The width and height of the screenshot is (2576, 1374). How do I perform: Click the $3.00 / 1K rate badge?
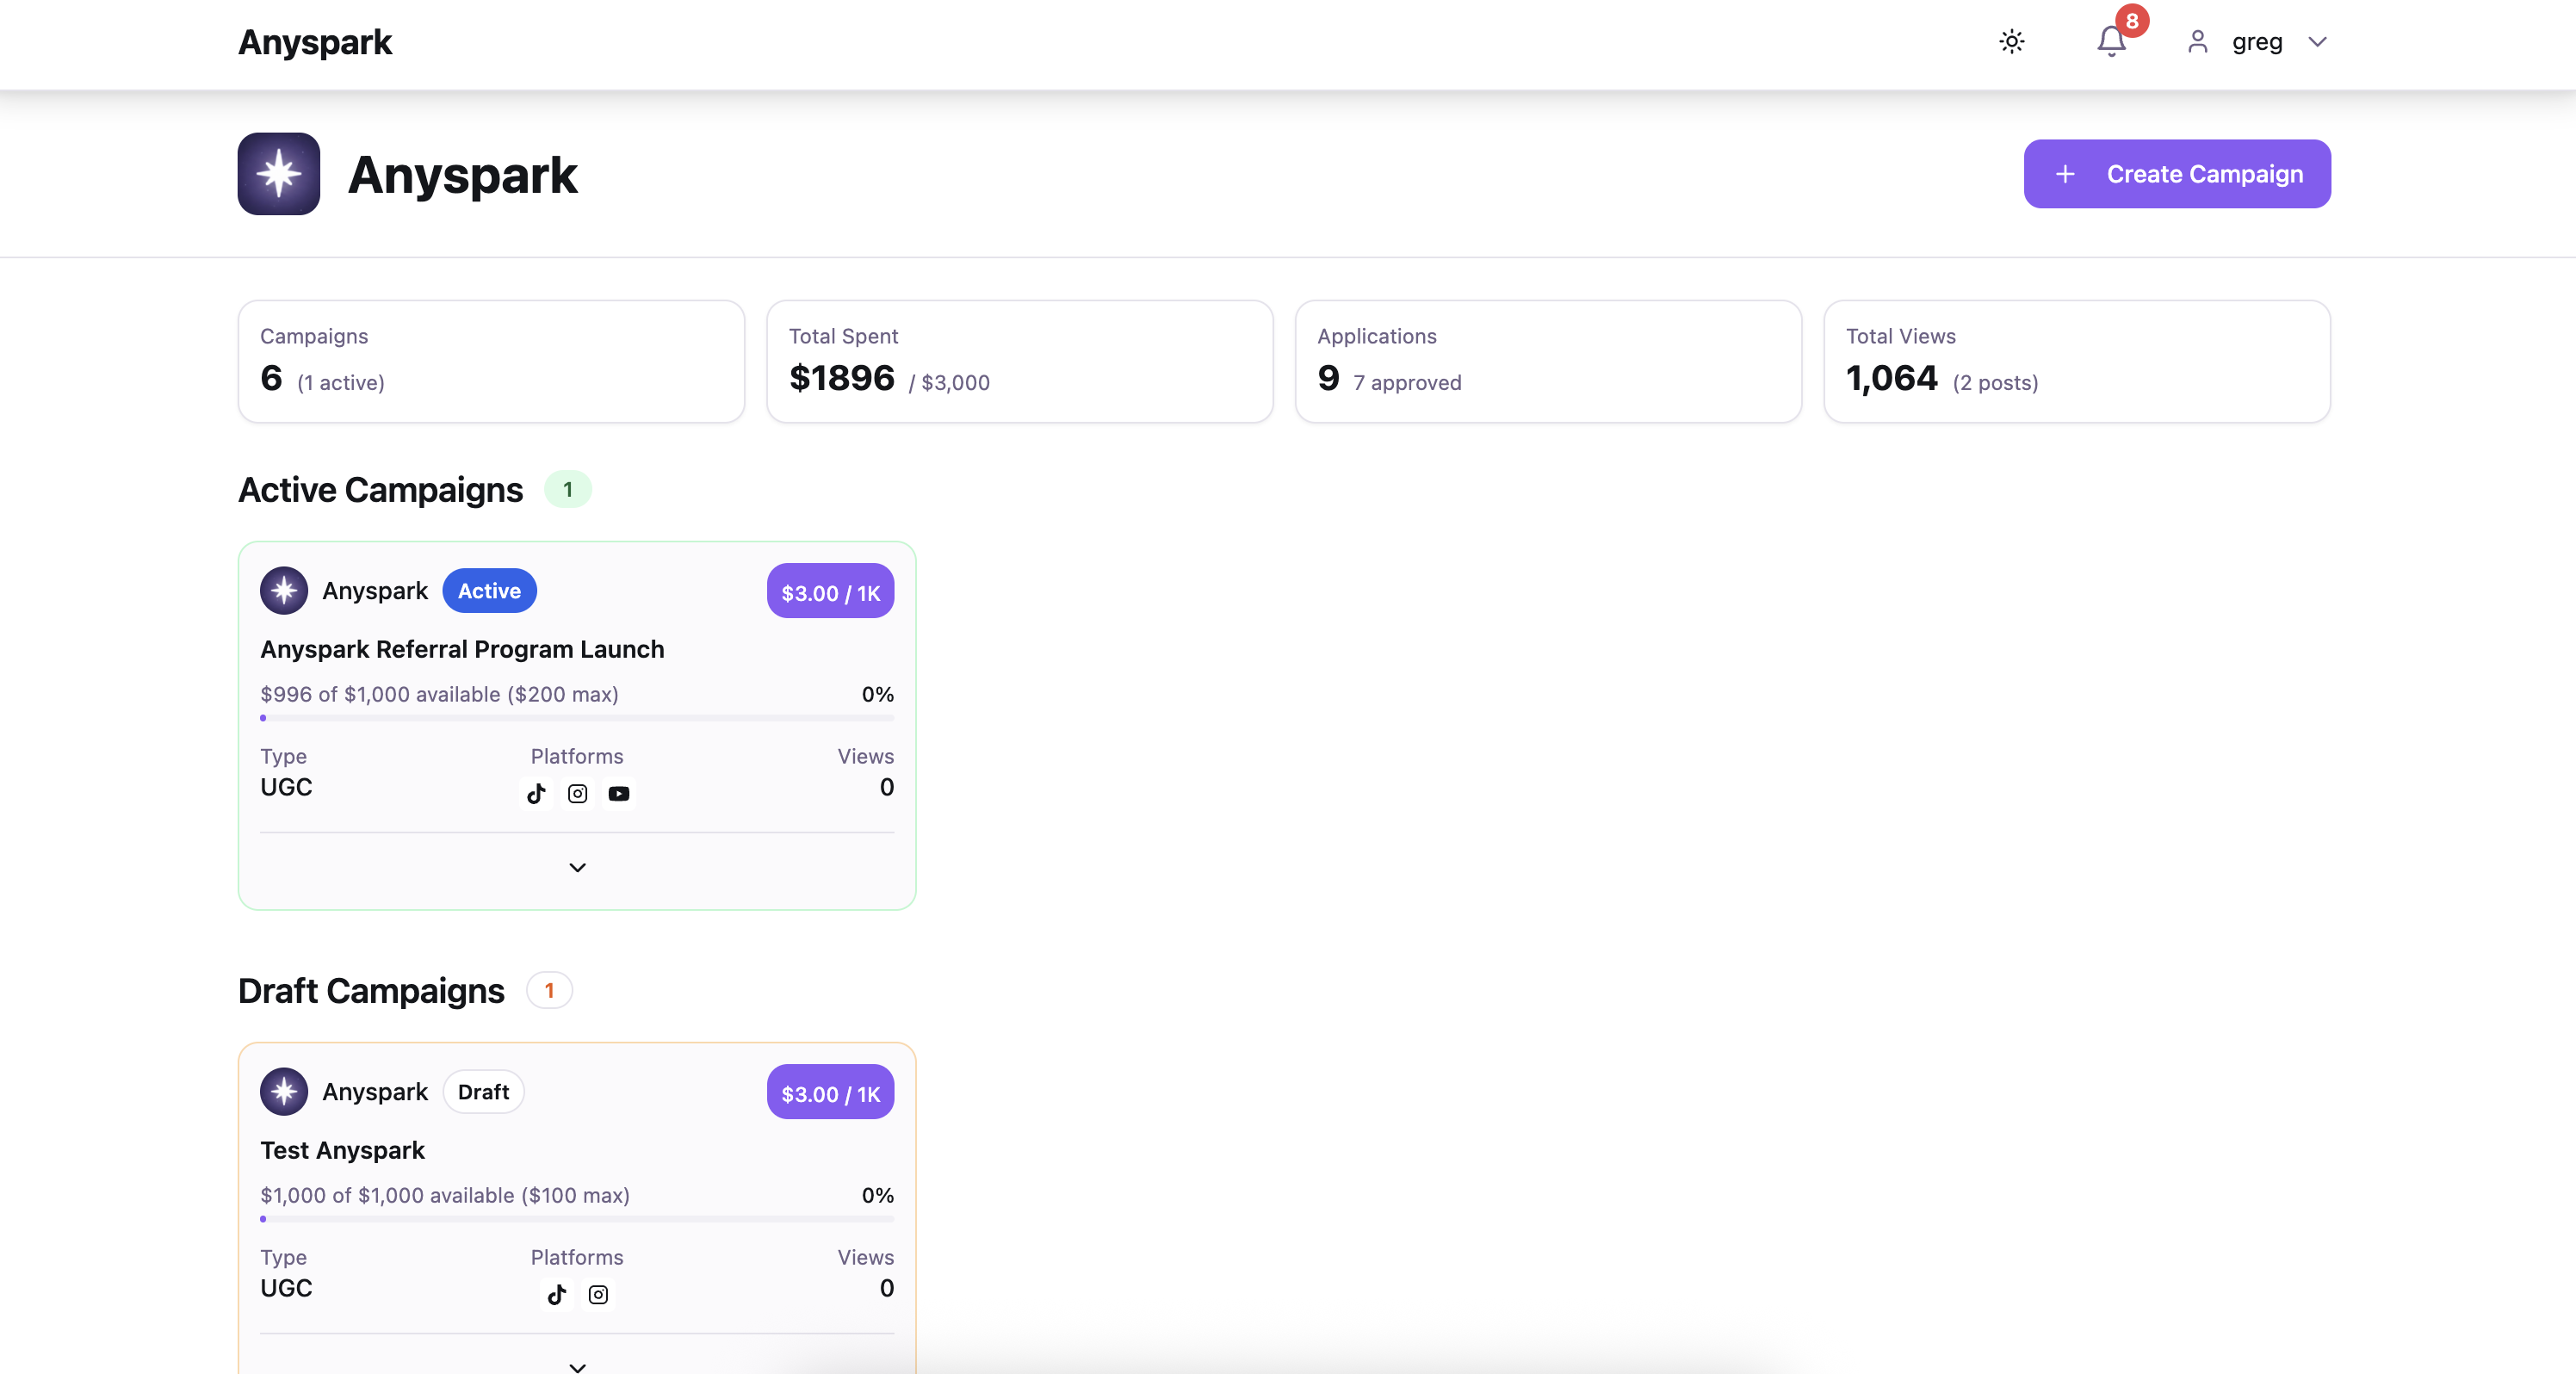pos(829,591)
